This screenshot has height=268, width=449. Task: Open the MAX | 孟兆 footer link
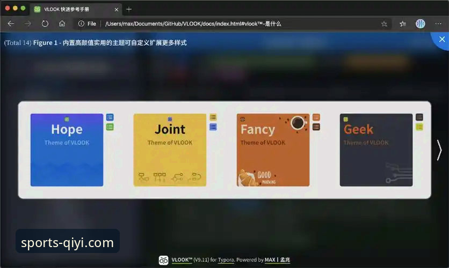277,260
